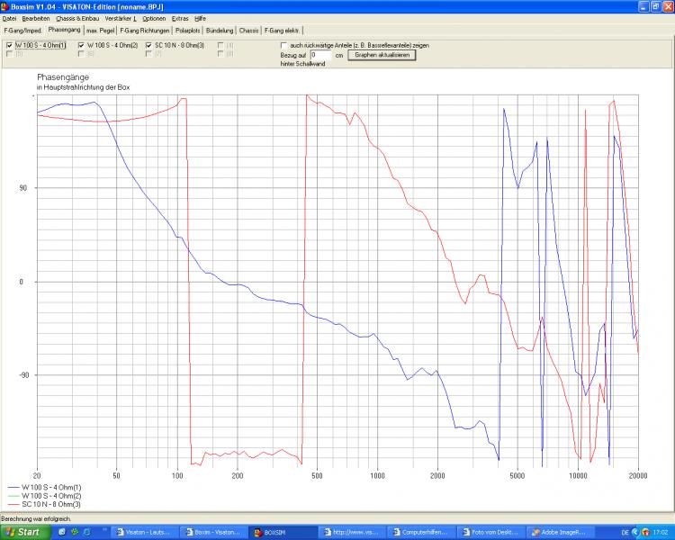Open the Chassis & Einbau menu
The image size is (675, 540).
tap(77, 18)
